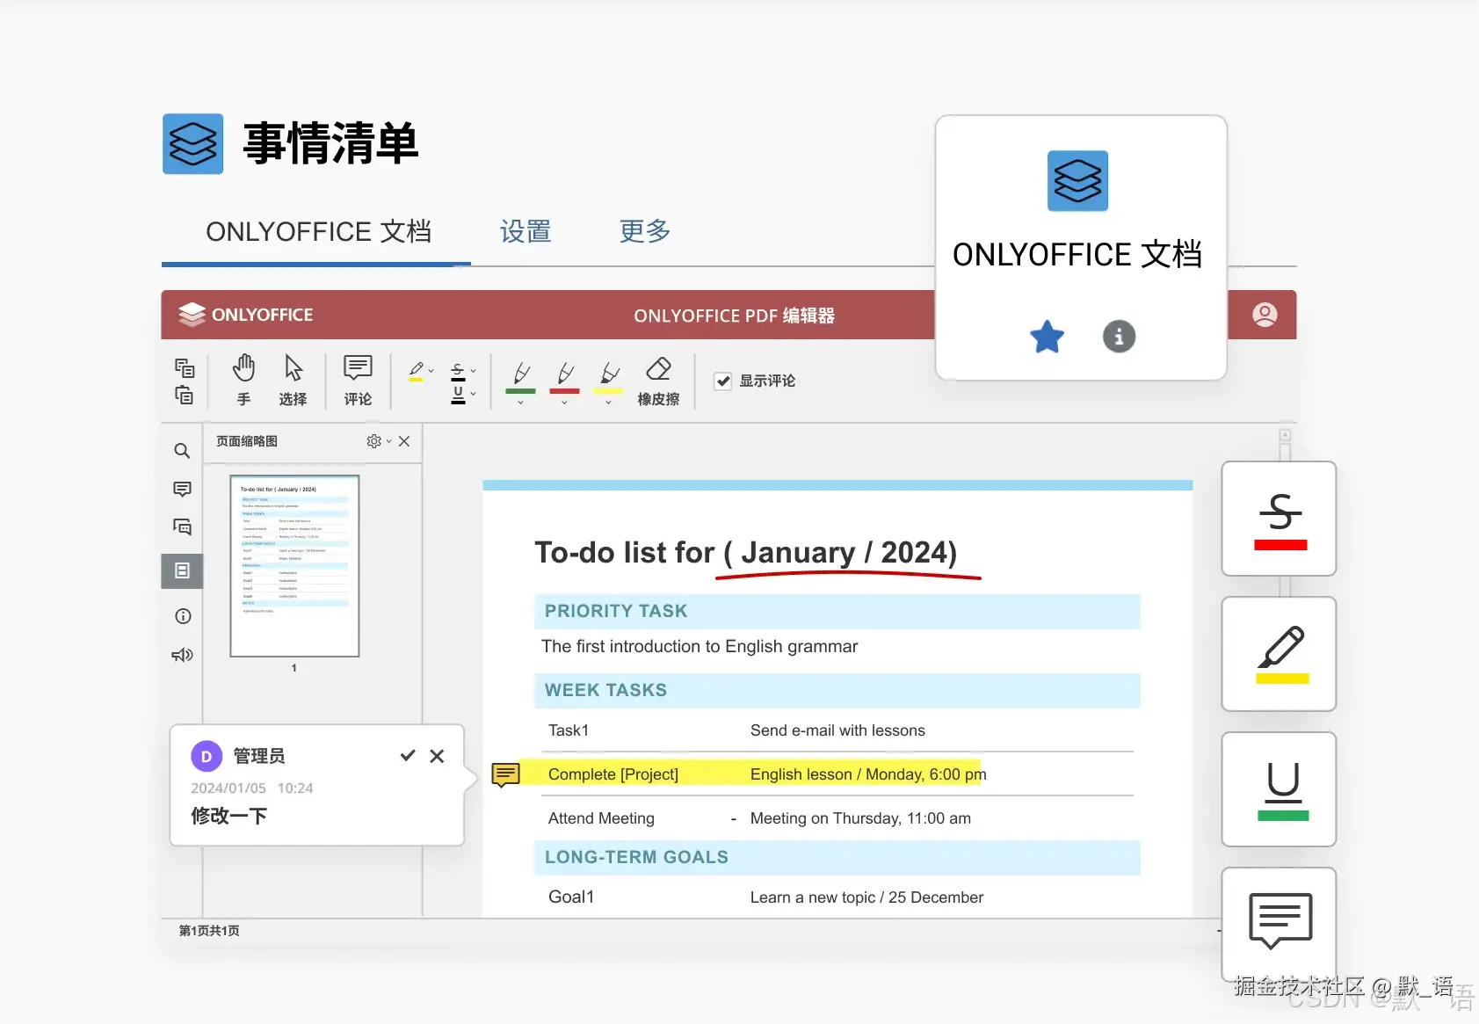Open thumbnail settings gear menu
Image resolution: width=1479 pixels, height=1024 pixels.
tap(374, 441)
